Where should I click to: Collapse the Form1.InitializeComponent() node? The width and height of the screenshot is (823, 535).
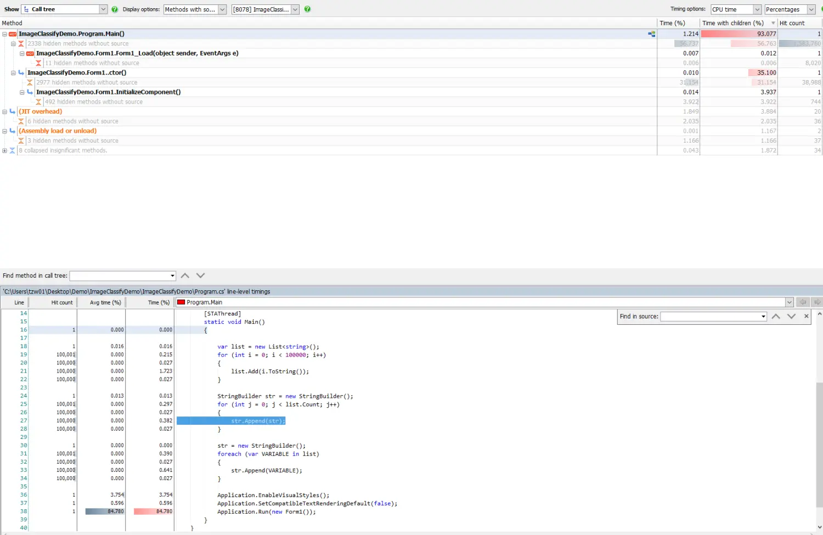[x=22, y=92]
